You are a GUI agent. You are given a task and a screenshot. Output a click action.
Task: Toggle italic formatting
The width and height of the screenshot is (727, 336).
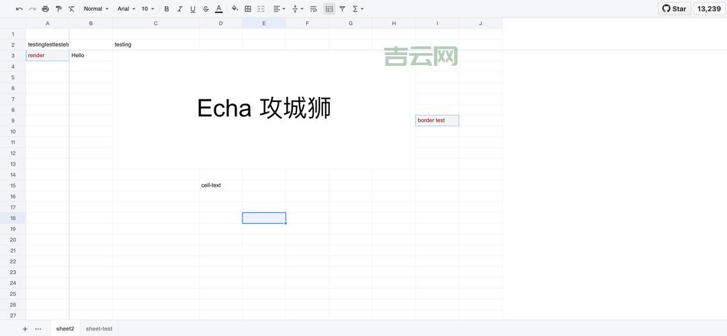[180, 9]
